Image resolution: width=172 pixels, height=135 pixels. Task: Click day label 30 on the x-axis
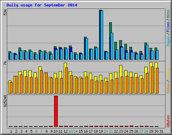156,131
